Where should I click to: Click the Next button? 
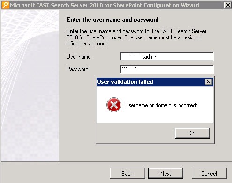[x=165, y=174]
